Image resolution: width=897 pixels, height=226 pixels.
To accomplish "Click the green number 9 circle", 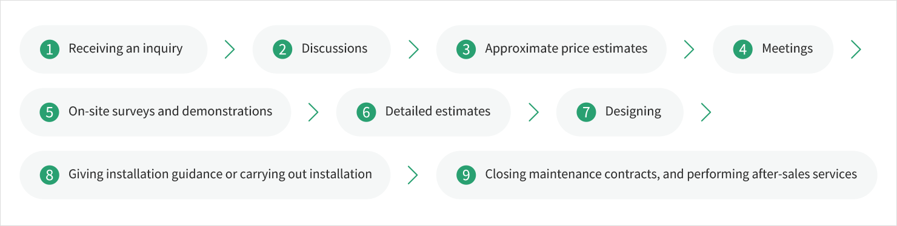I will pyautogui.click(x=466, y=175).
